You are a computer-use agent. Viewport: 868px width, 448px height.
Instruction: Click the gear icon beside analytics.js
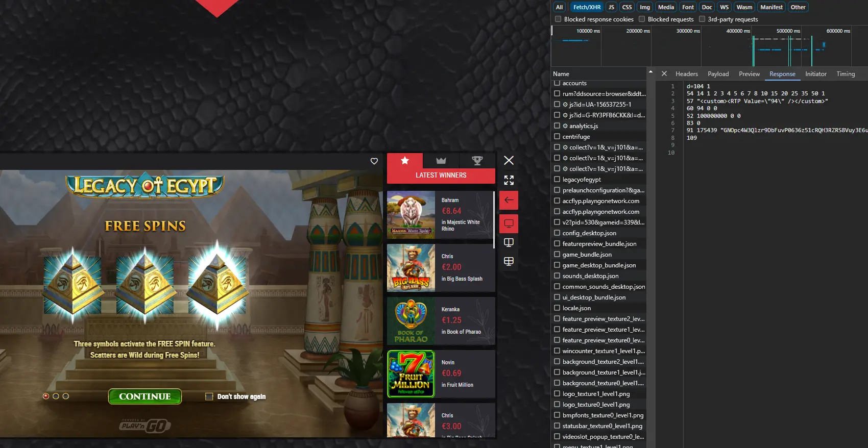(565, 126)
